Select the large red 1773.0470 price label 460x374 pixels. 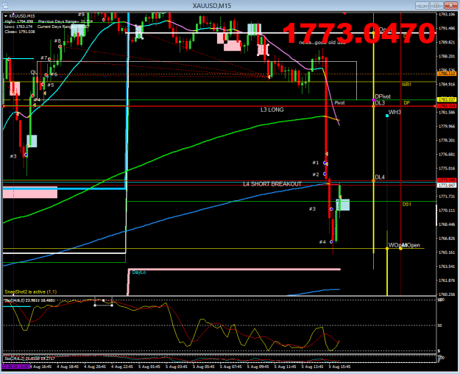pyautogui.click(x=358, y=33)
